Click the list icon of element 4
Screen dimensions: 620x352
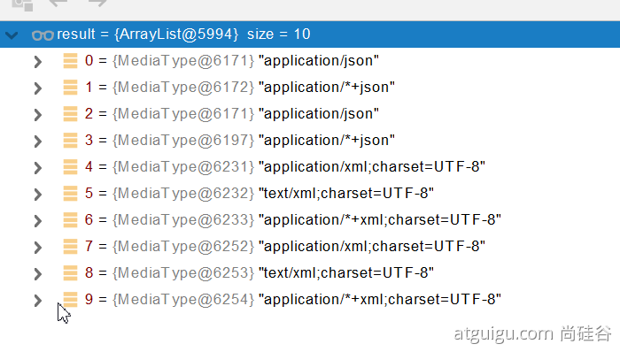point(70,167)
